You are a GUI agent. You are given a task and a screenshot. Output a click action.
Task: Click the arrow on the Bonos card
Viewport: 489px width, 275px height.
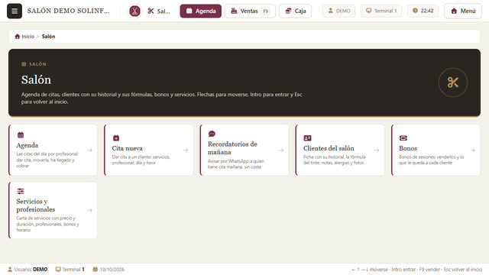pos(473,150)
